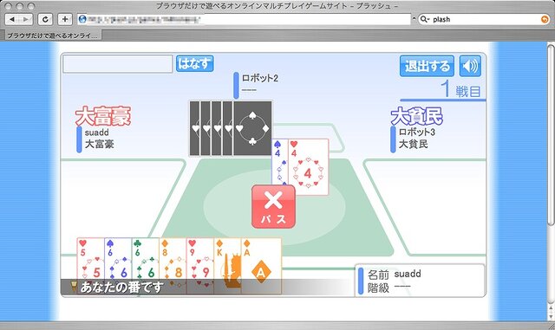555x330 pixels.
Task: Mute sound with the speaker icon button
Action: (x=470, y=66)
